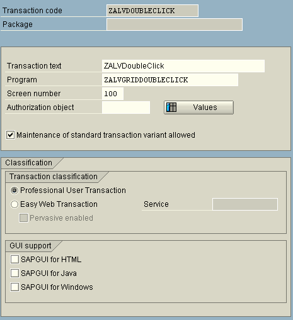The height and width of the screenshot is (320, 293).
Task: Tick the Pervasive enabled checkbox
Action: (23, 218)
